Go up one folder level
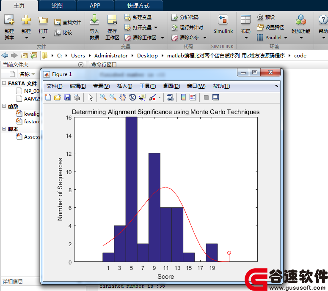 [x=24, y=55]
